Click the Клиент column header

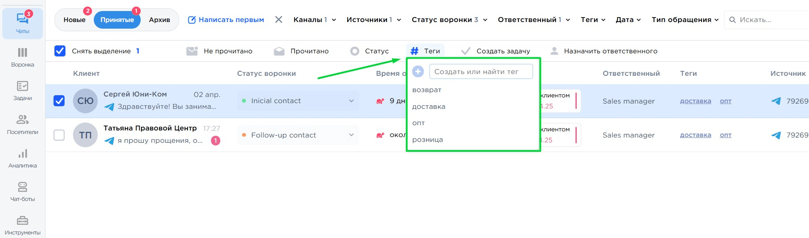(86, 74)
